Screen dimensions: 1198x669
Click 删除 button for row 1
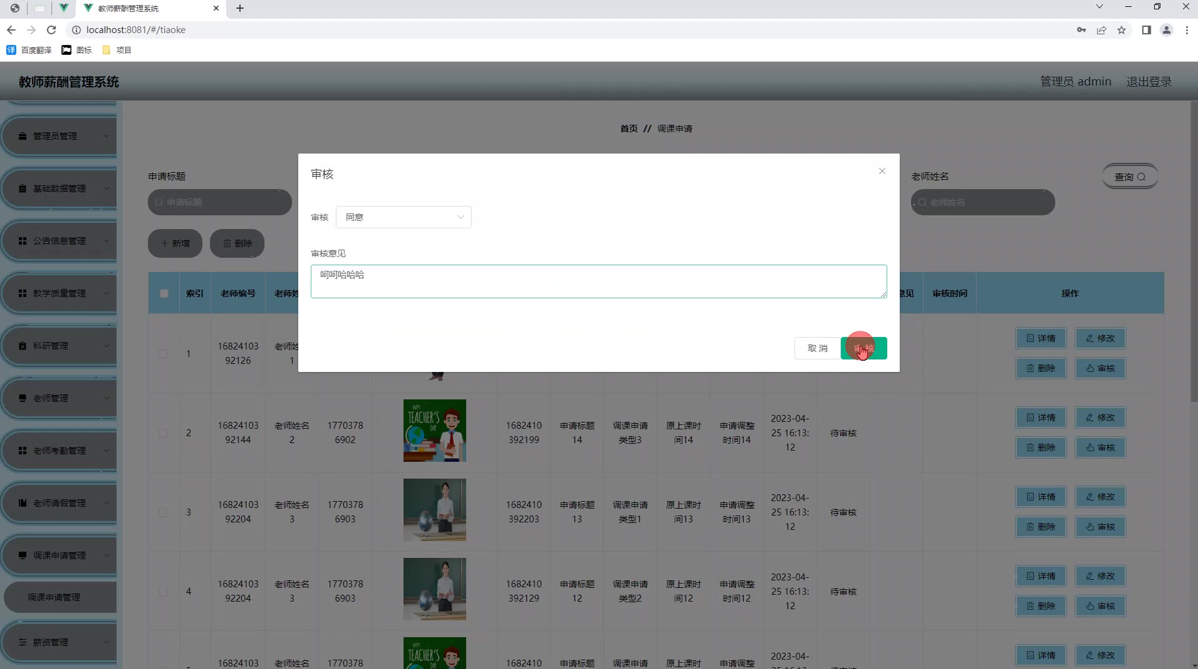[1041, 368]
